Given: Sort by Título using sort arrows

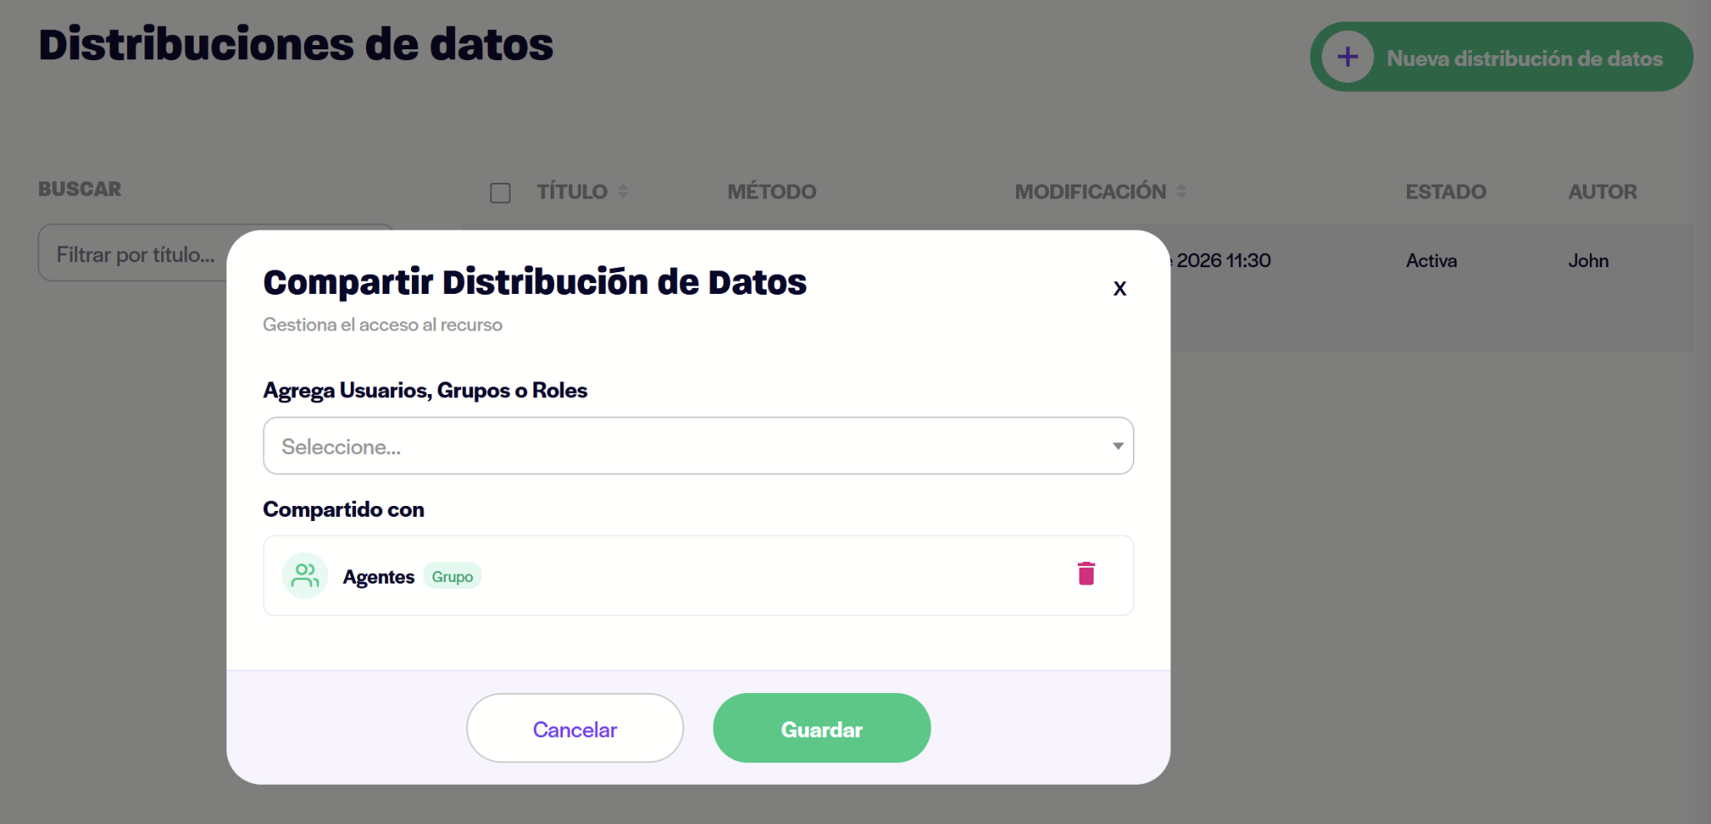Looking at the screenshot, I should pyautogui.click(x=623, y=191).
